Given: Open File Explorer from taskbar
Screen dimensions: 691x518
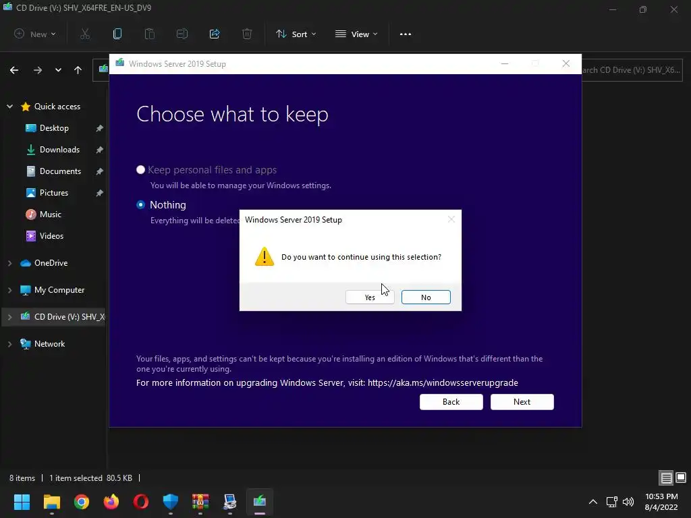Looking at the screenshot, I should 51,502.
